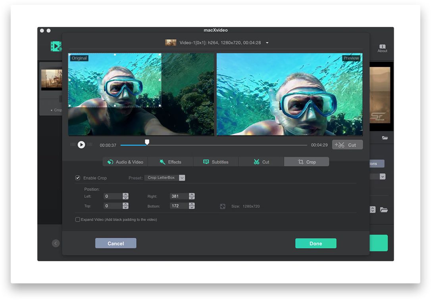Screen dimensions: 431x300
Task: Click the stepper beside the output folder icon
Action: (373, 210)
